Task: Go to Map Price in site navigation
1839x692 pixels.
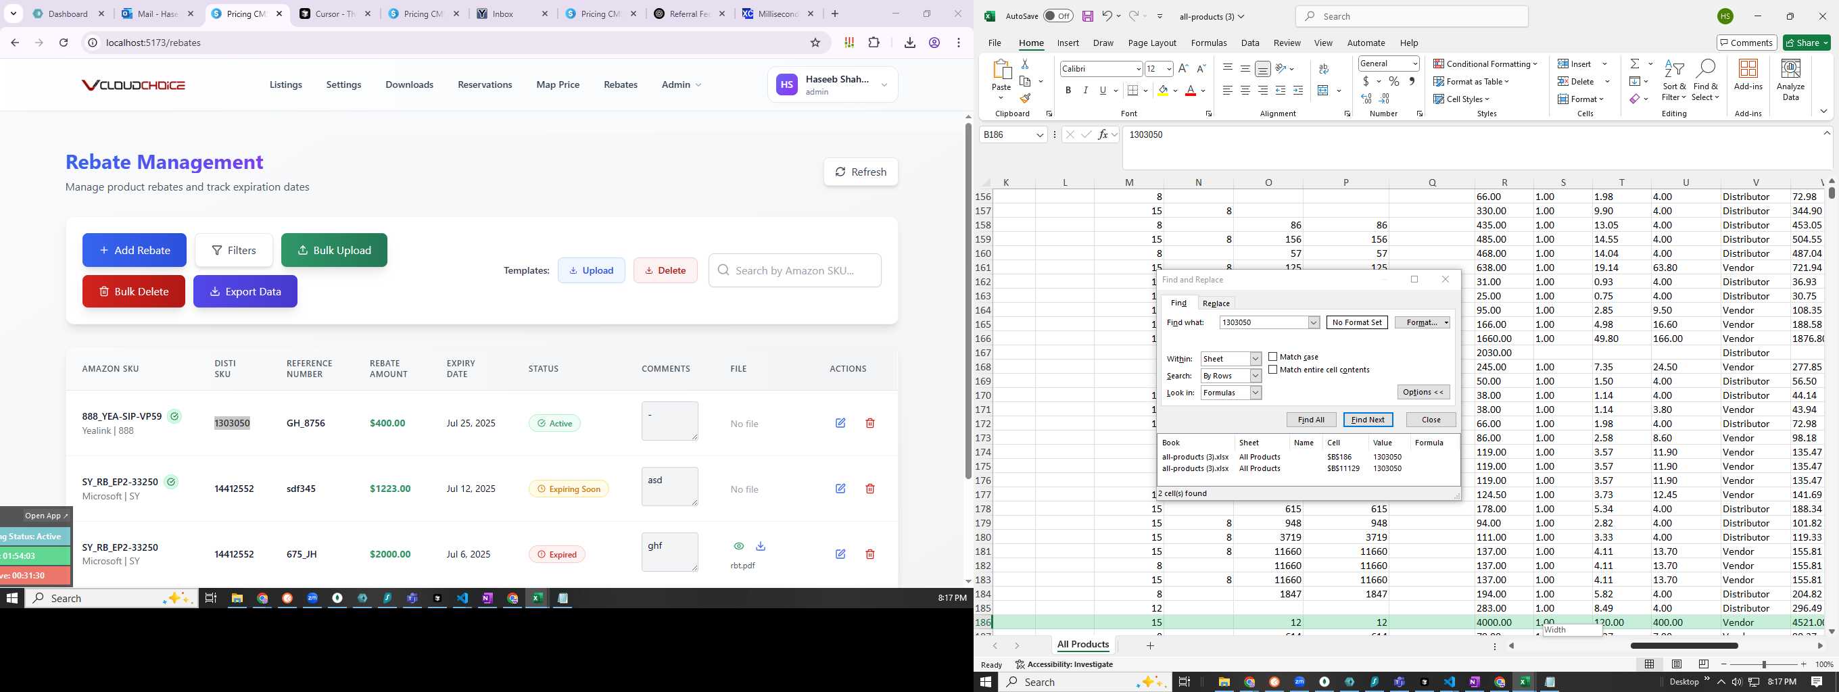Action: coord(558,85)
